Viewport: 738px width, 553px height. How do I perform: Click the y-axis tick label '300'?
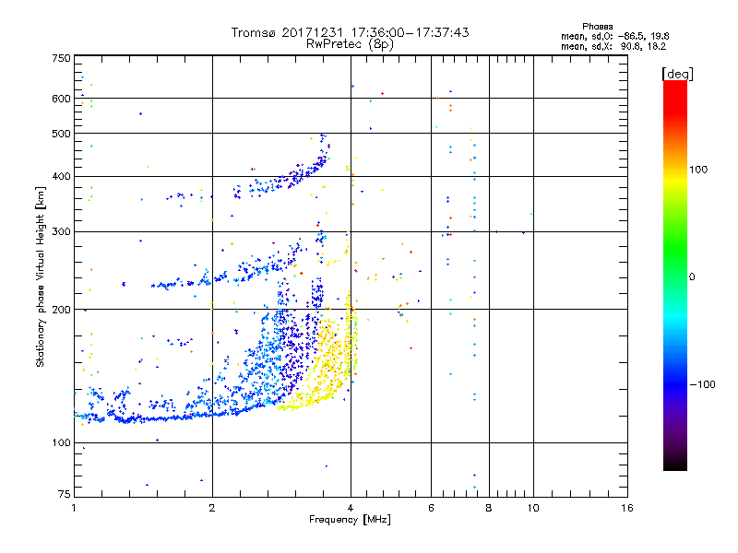pyautogui.click(x=61, y=232)
